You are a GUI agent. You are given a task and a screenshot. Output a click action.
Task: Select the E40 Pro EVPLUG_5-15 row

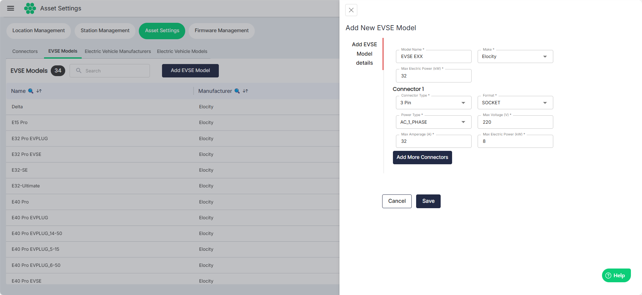tap(173, 249)
